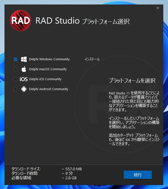Screen dimensions: 168x189
Task: Select the Delphi Android Community label
Action: [x=49, y=89]
